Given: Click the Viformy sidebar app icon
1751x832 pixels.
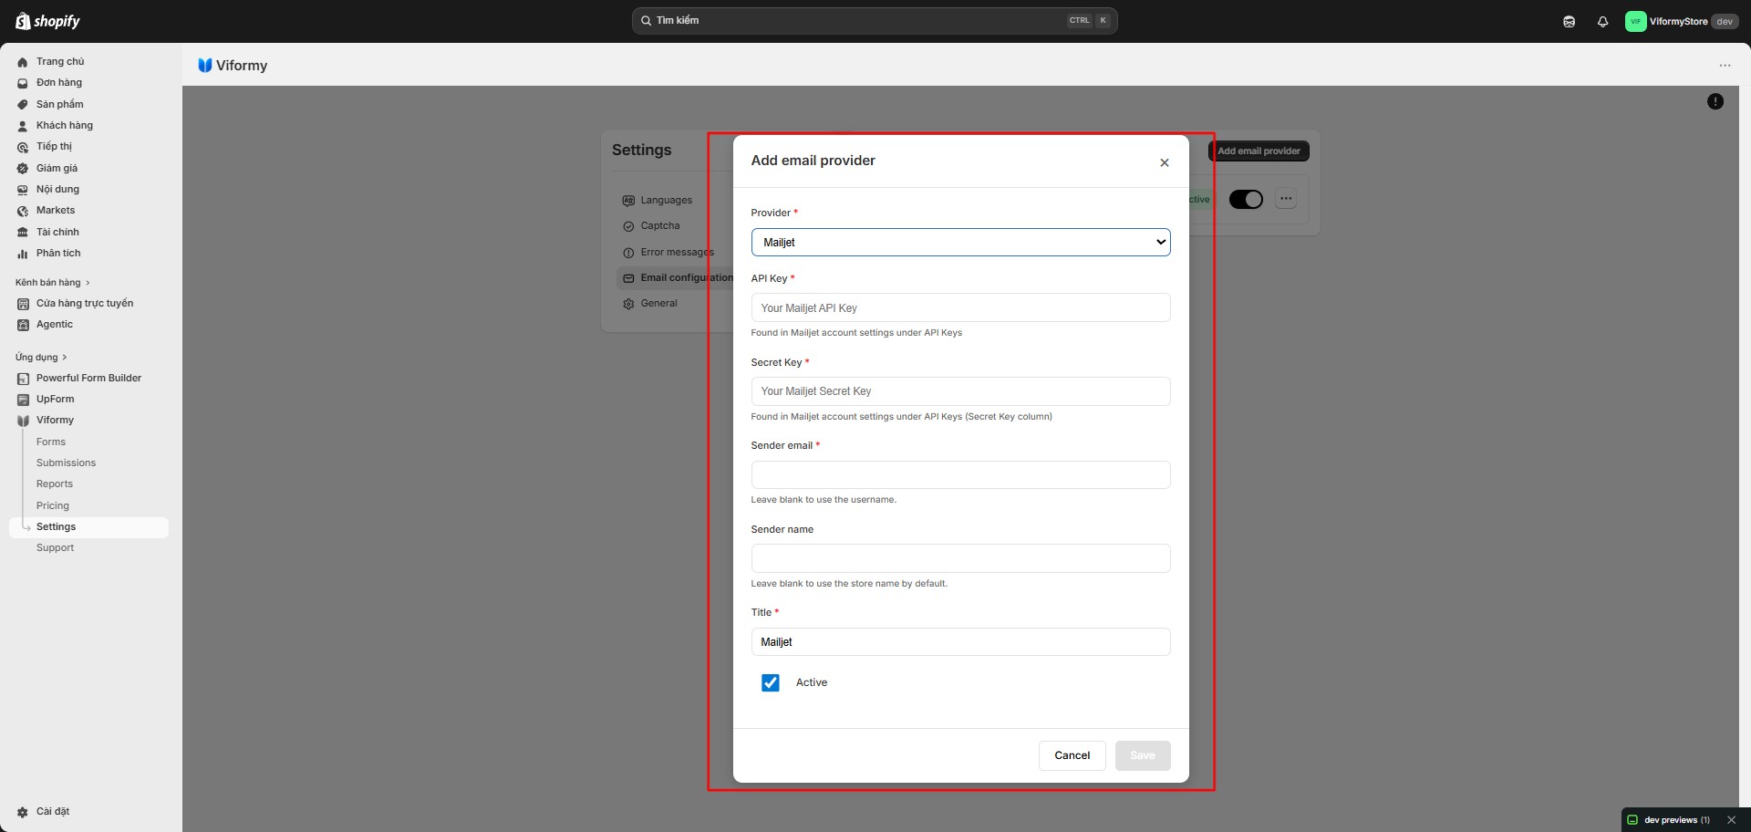Looking at the screenshot, I should click(23, 421).
